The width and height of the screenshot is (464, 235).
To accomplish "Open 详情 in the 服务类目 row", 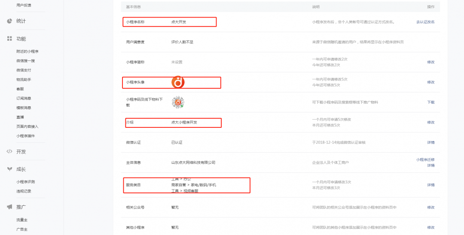I will pos(430,185).
